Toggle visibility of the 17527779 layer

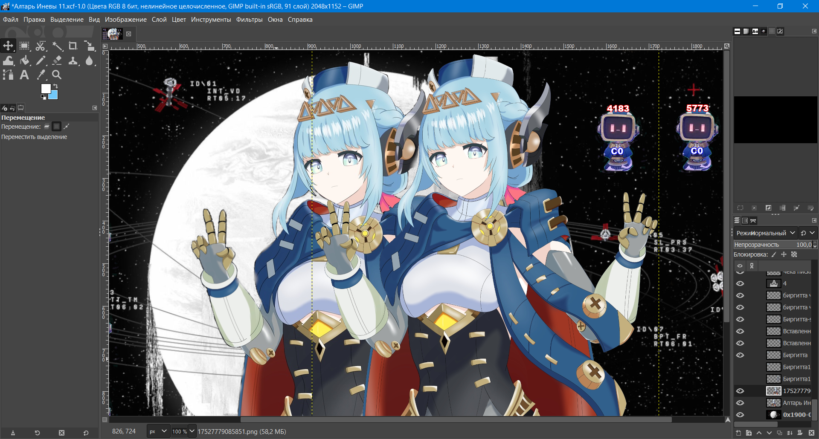(740, 391)
